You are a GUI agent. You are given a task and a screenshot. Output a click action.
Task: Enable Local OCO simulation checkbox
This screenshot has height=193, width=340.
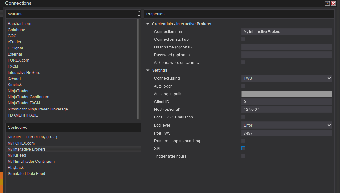(243, 117)
